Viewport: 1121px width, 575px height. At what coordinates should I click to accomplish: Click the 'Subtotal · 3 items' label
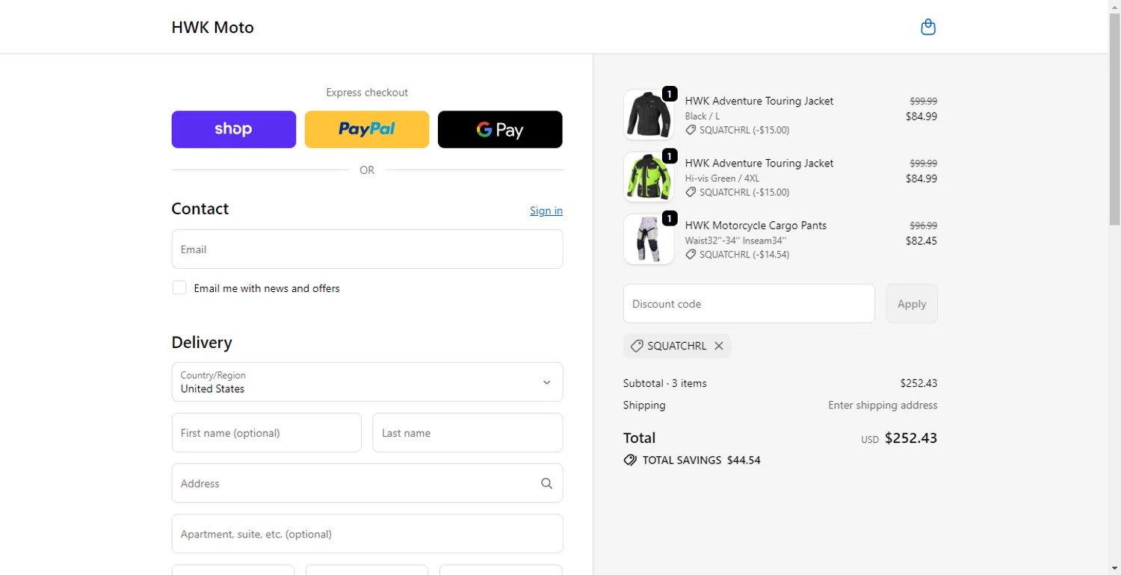point(665,383)
